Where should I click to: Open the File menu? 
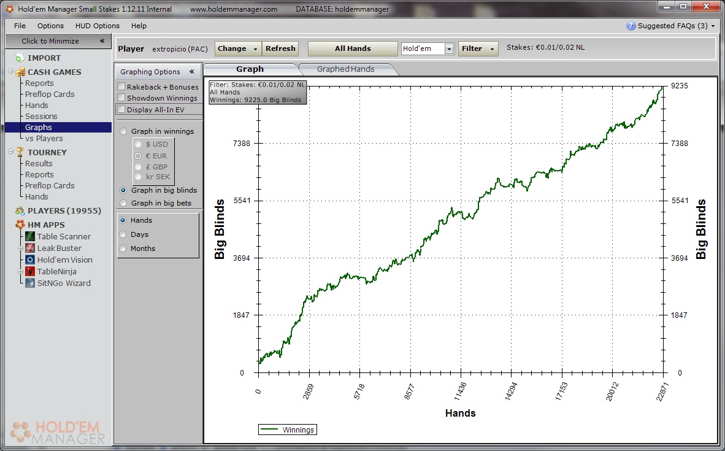point(20,26)
